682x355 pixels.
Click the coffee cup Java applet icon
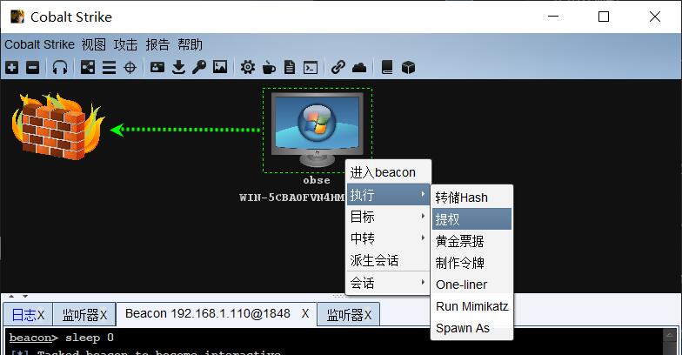[x=269, y=67]
